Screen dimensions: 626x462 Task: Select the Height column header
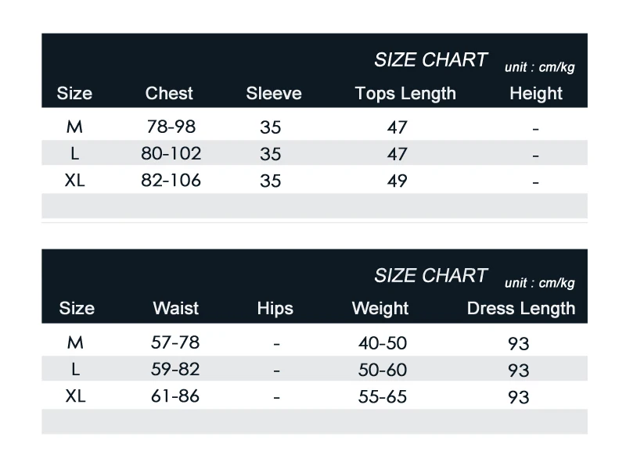click(x=536, y=94)
